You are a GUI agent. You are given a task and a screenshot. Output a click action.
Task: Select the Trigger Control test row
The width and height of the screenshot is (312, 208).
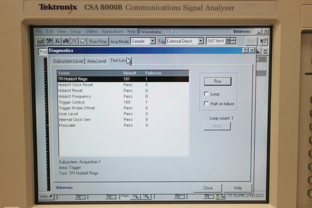pos(123,102)
